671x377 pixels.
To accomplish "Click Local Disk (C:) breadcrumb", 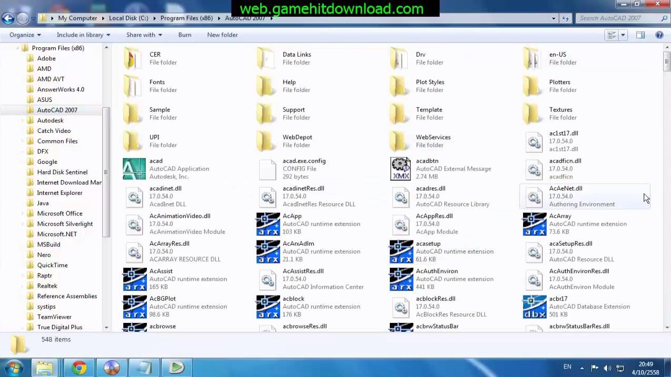I will pos(129,18).
